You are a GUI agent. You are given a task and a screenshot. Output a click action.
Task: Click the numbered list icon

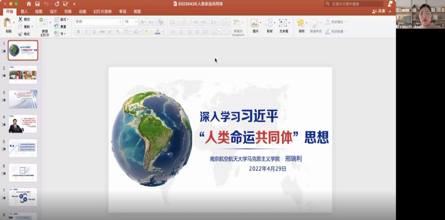(x=184, y=22)
